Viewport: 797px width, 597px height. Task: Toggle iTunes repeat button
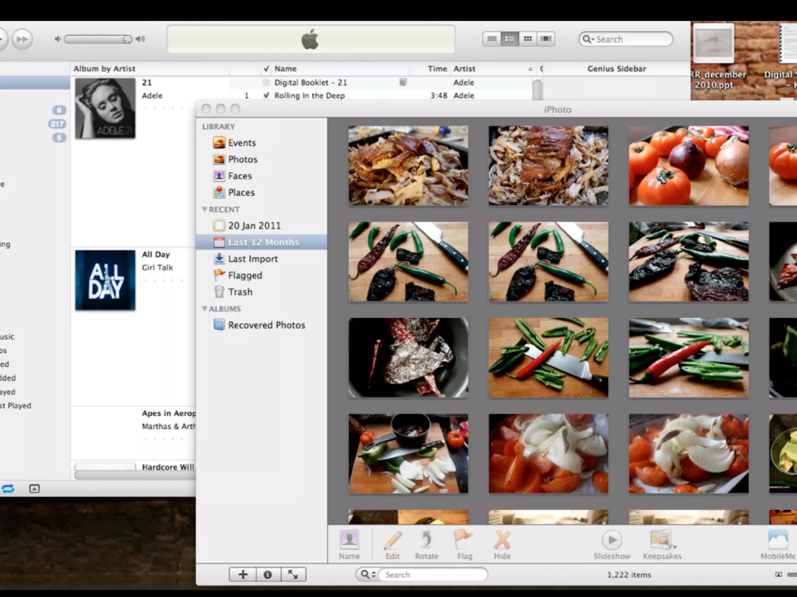[8, 489]
